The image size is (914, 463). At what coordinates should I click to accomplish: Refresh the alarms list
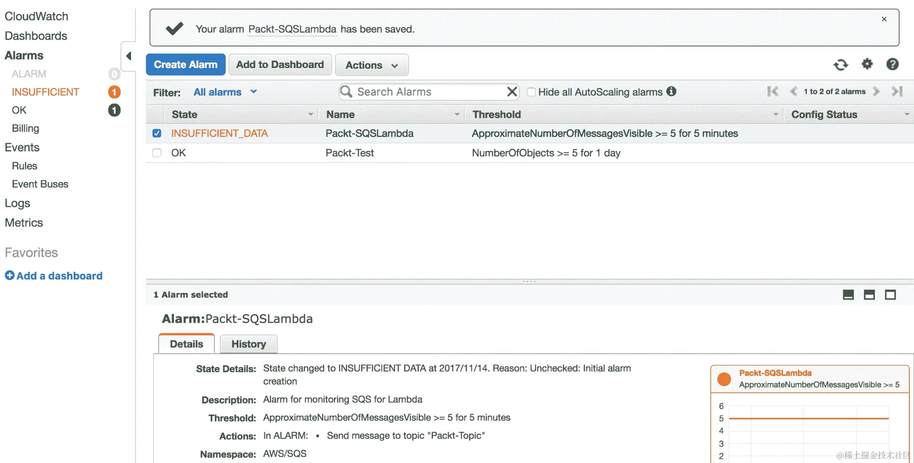click(x=841, y=65)
